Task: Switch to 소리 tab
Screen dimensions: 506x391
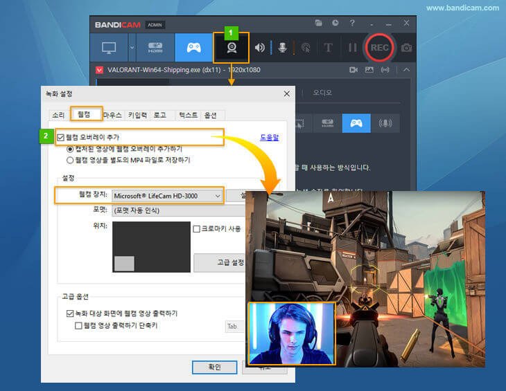Action: coord(58,115)
